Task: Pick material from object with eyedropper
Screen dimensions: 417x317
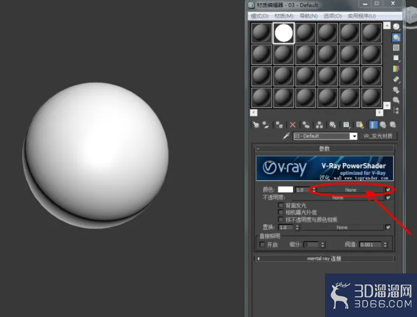Action: pos(286,136)
